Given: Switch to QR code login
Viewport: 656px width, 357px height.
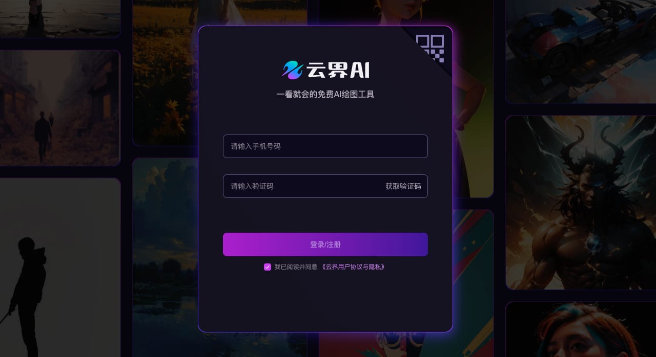Looking at the screenshot, I should pos(430,48).
